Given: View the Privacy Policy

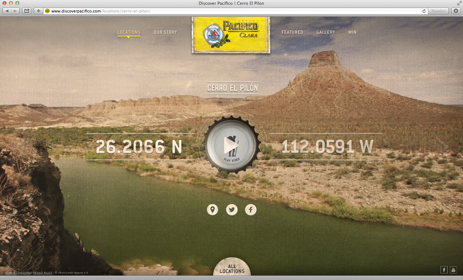Looking at the screenshot, I should coord(42,273).
